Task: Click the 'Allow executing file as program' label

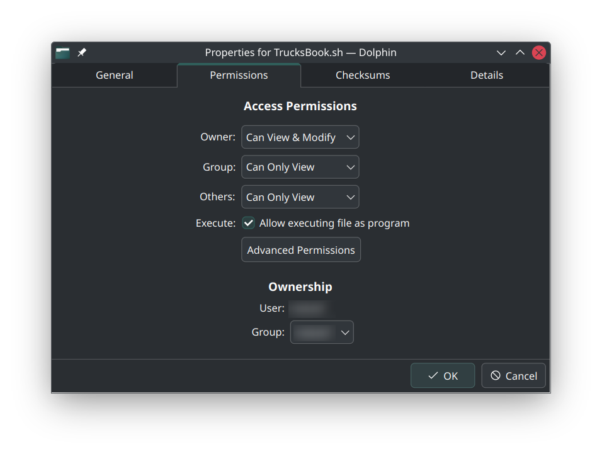Action: pyautogui.click(x=334, y=224)
